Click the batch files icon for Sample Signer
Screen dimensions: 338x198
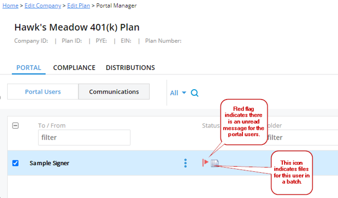[x=215, y=163]
